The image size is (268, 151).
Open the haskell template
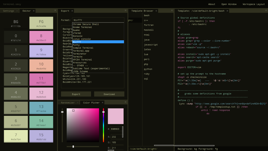pos(149,30)
